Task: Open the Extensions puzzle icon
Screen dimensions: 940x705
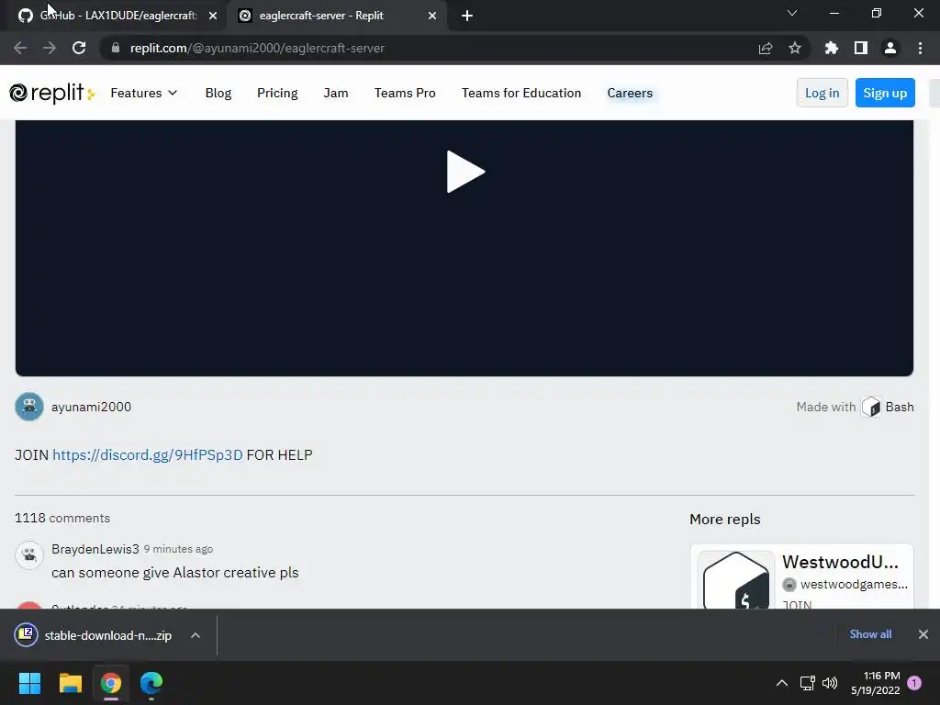Action: [x=832, y=48]
